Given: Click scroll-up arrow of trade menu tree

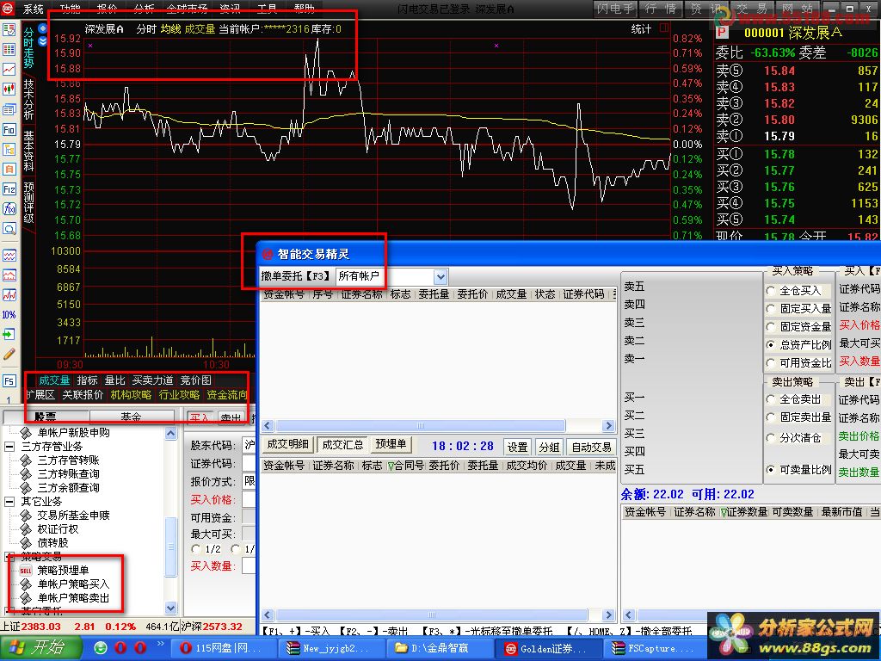Looking at the screenshot, I should (171, 434).
